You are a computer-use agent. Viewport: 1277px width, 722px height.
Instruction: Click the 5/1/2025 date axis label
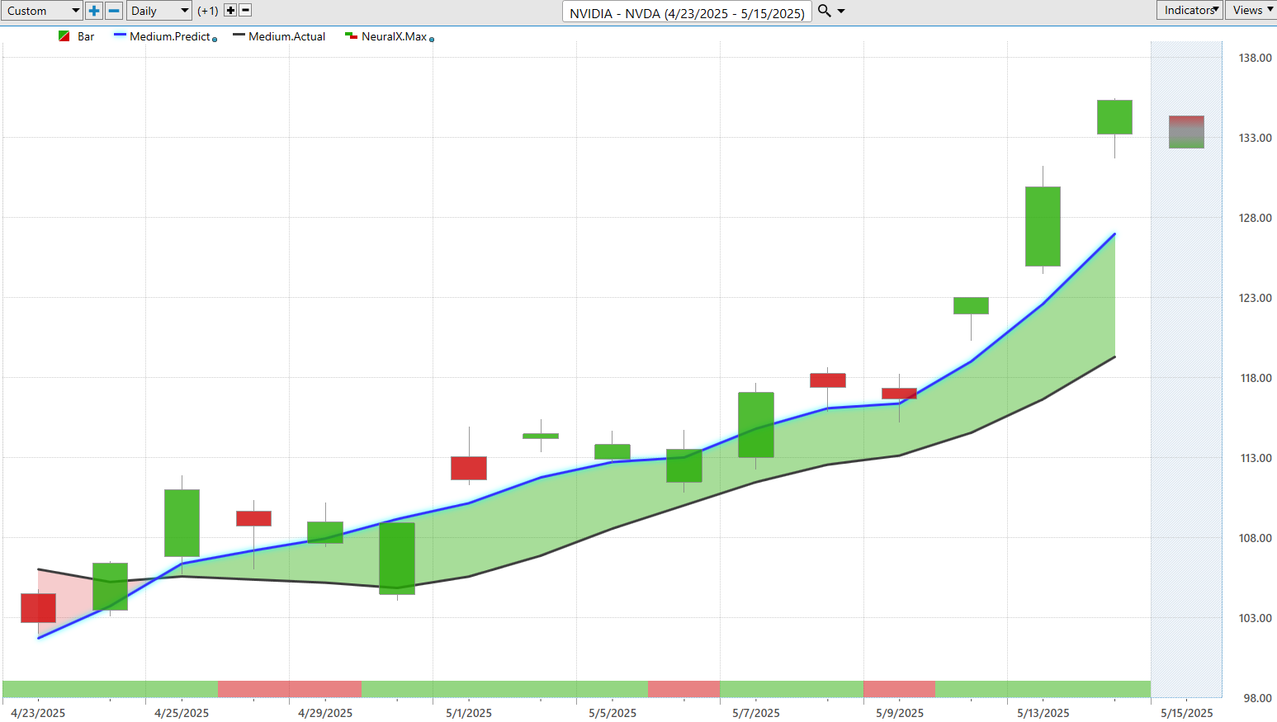coord(469,713)
